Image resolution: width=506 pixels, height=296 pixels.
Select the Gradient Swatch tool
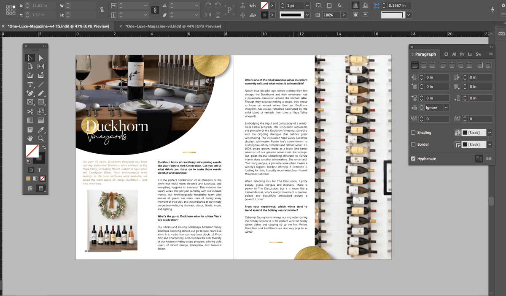(x=30, y=121)
